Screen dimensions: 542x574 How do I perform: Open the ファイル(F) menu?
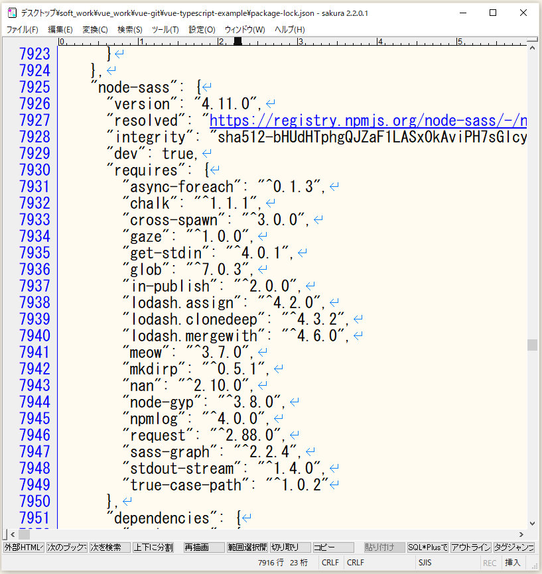tap(23, 30)
